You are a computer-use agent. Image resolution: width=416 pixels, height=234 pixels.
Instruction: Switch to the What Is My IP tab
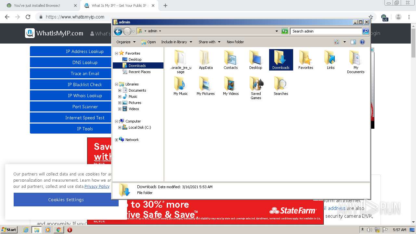point(119,6)
